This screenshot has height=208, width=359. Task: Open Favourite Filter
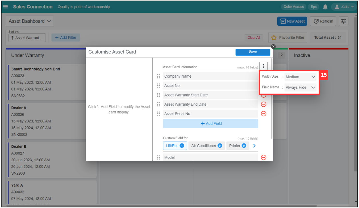pyautogui.click(x=288, y=37)
